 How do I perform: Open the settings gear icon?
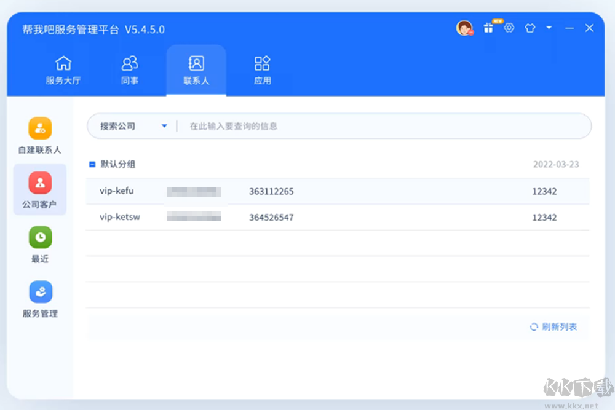pyautogui.click(x=509, y=28)
